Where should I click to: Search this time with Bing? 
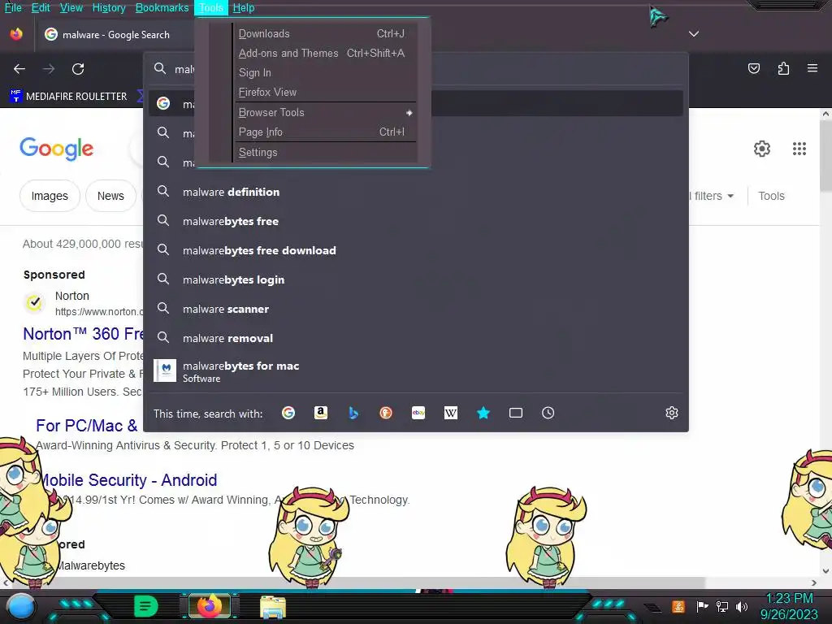tap(353, 413)
